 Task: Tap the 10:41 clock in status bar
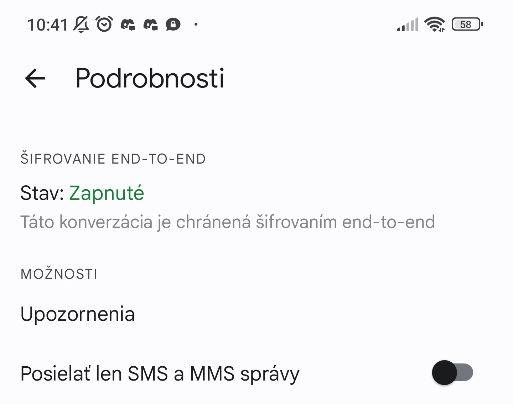click(x=47, y=25)
